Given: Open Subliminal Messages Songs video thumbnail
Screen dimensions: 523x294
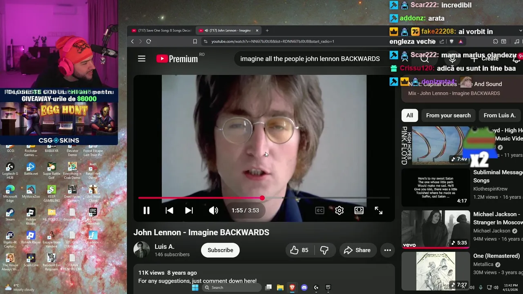Looking at the screenshot, I should (436, 187).
